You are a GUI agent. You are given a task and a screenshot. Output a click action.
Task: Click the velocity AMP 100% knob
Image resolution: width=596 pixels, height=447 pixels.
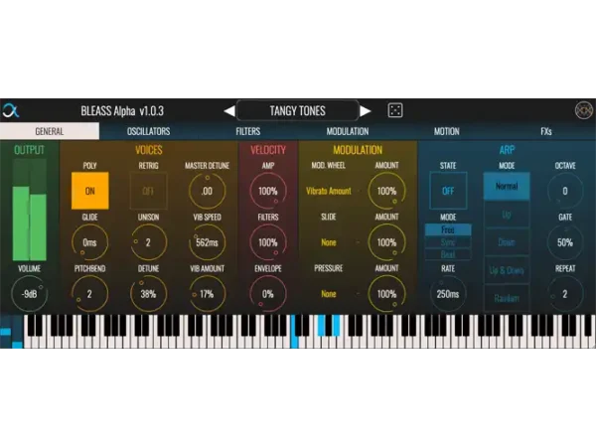point(268,191)
